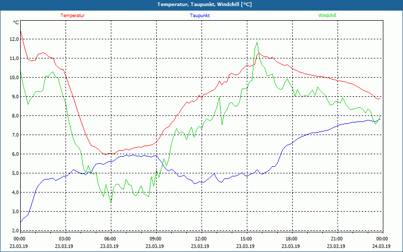Click the °C unit label at the axis top
Screen dimensions: 403x252
coord(16,23)
